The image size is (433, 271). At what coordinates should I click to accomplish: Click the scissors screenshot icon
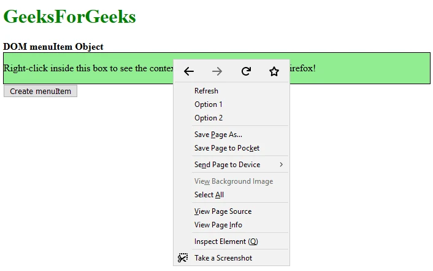(183, 257)
